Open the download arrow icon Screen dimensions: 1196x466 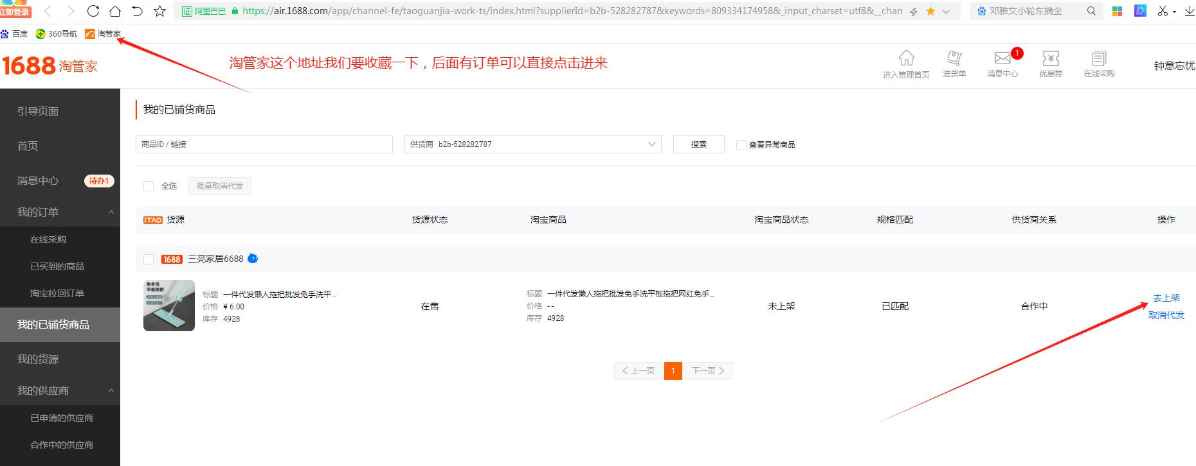tap(1190, 11)
